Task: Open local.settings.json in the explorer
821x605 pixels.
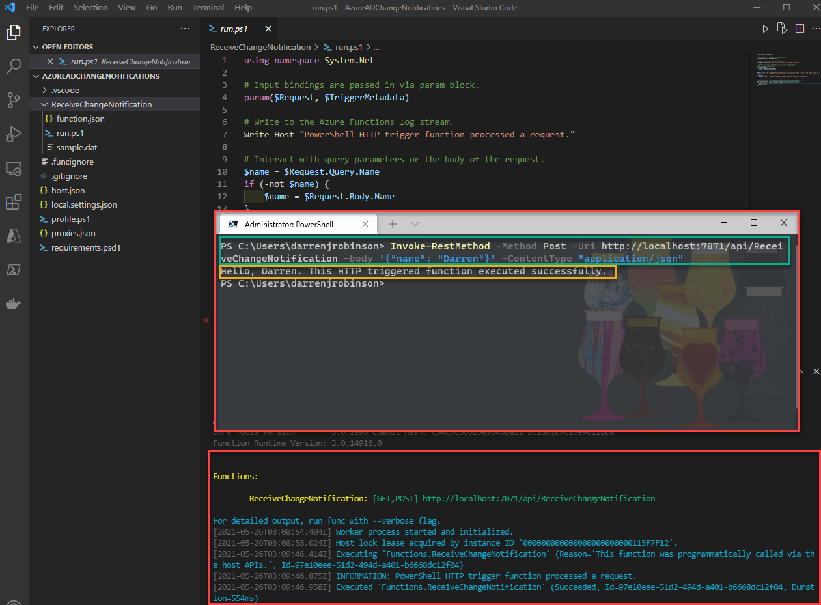Action: pos(114,204)
